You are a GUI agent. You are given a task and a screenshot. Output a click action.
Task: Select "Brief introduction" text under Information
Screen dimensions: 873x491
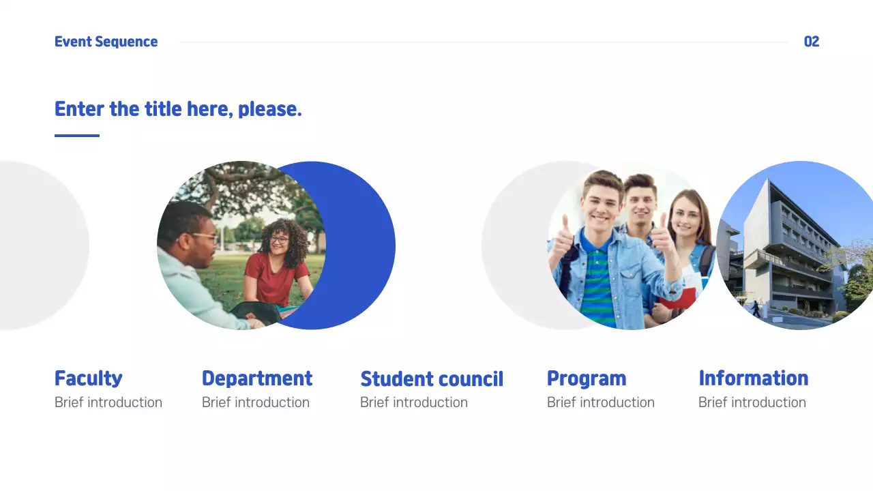click(752, 402)
